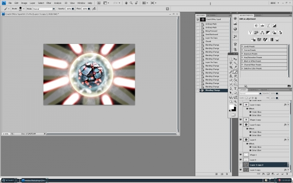Switch to the Masks tab
This screenshot has height=183, width=293.
(x=258, y=15)
